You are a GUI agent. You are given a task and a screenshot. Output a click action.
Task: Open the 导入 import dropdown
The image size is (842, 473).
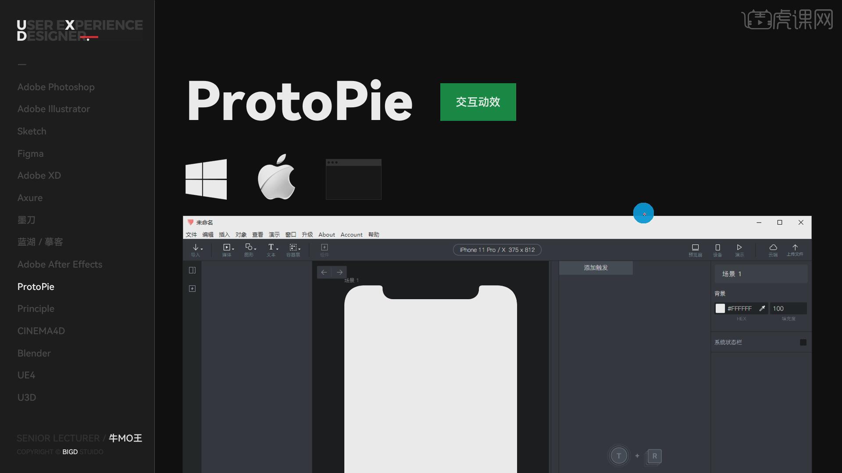coord(197,248)
